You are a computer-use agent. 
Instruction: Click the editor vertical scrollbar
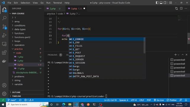189,38
